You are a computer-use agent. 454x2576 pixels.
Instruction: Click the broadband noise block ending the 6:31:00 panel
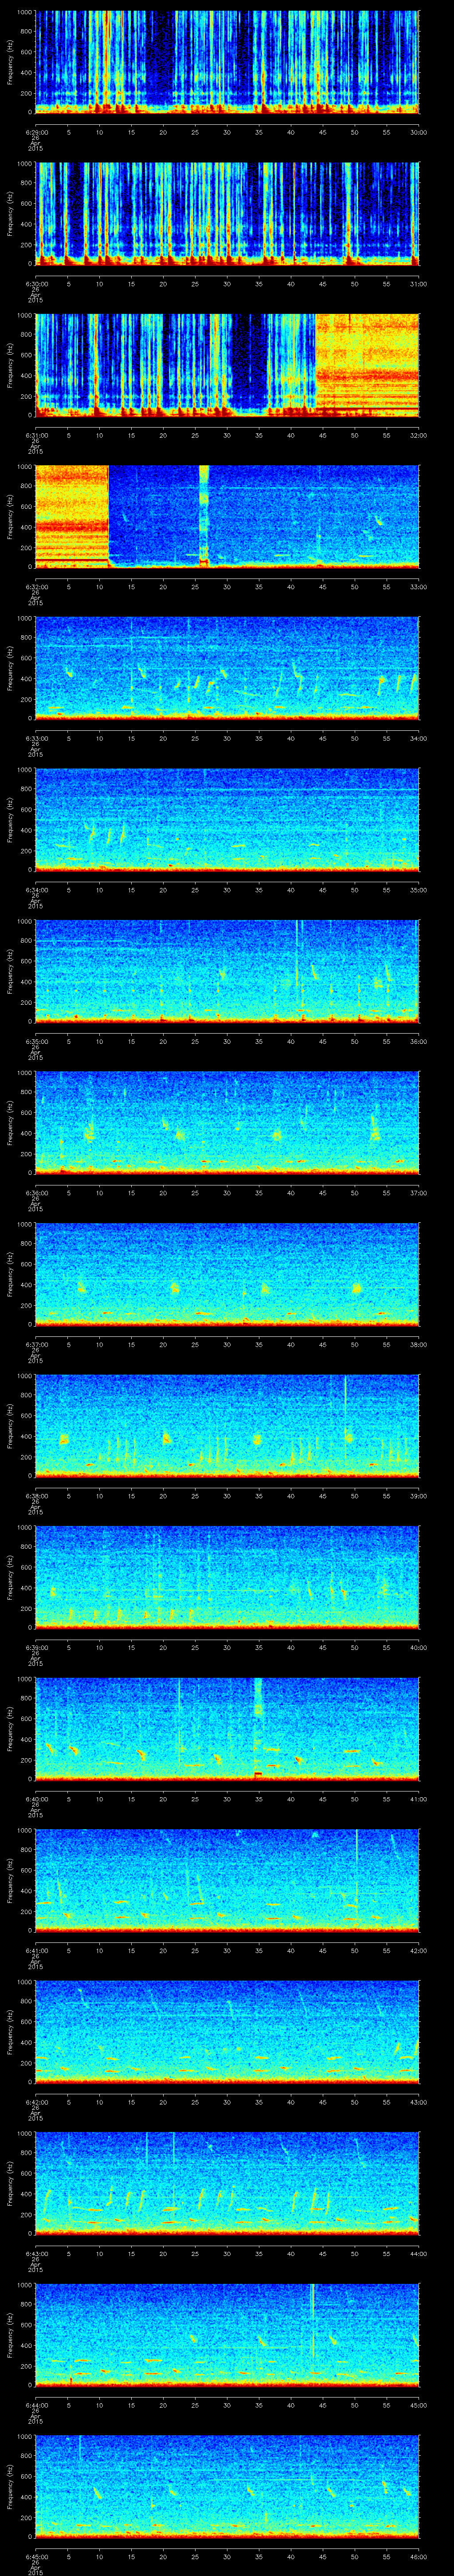367,365
